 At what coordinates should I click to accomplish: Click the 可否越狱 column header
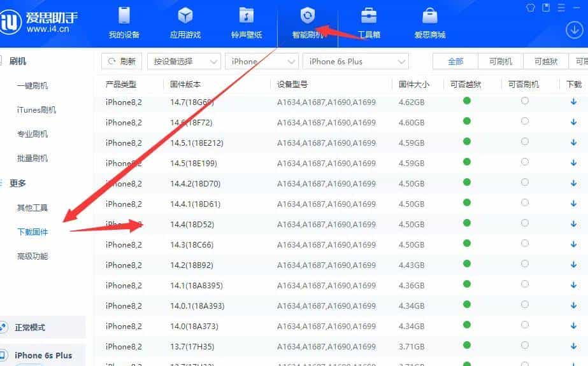click(466, 84)
